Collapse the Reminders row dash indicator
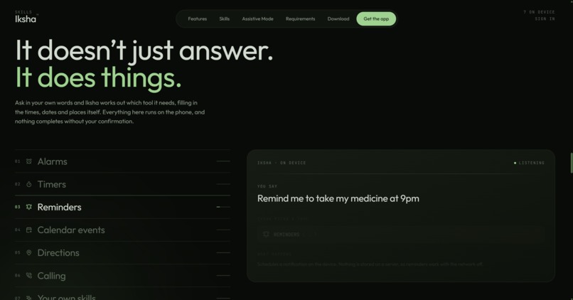This screenshot has width=573, height=300. point(223,207)
